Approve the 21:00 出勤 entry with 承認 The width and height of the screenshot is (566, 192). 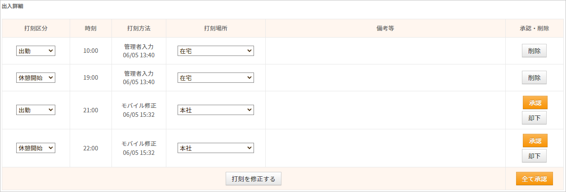point(535,102)
